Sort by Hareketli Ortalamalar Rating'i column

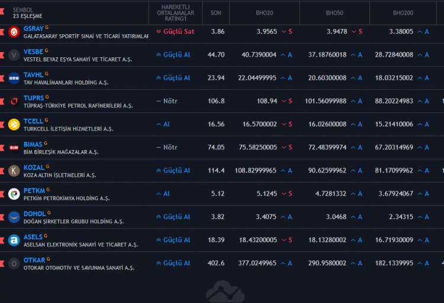point(176,13)
